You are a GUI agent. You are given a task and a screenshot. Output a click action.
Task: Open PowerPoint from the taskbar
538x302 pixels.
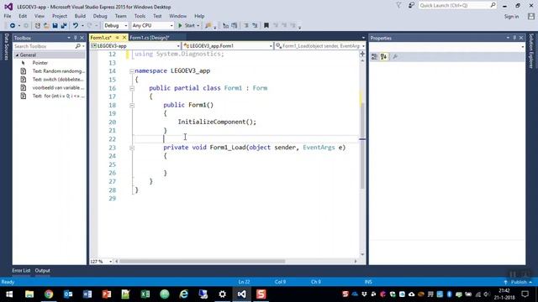click(107, 294)
